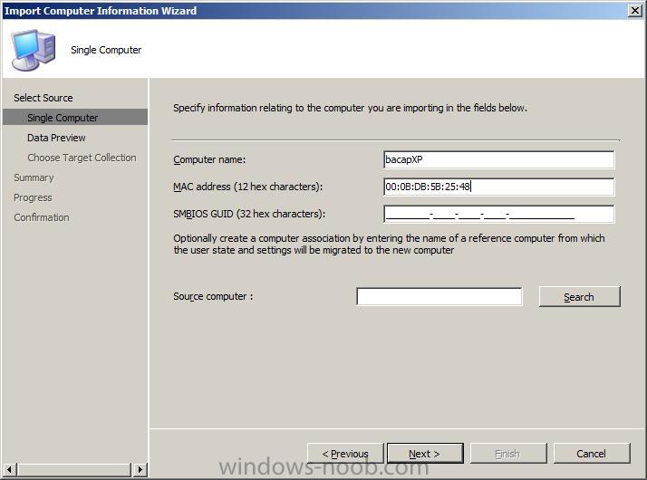Click the 'Single Computer' header title text
The image size is (647, 480).
(x=106, y=50)
